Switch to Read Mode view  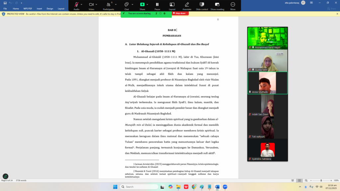click(x=293, y=180)
